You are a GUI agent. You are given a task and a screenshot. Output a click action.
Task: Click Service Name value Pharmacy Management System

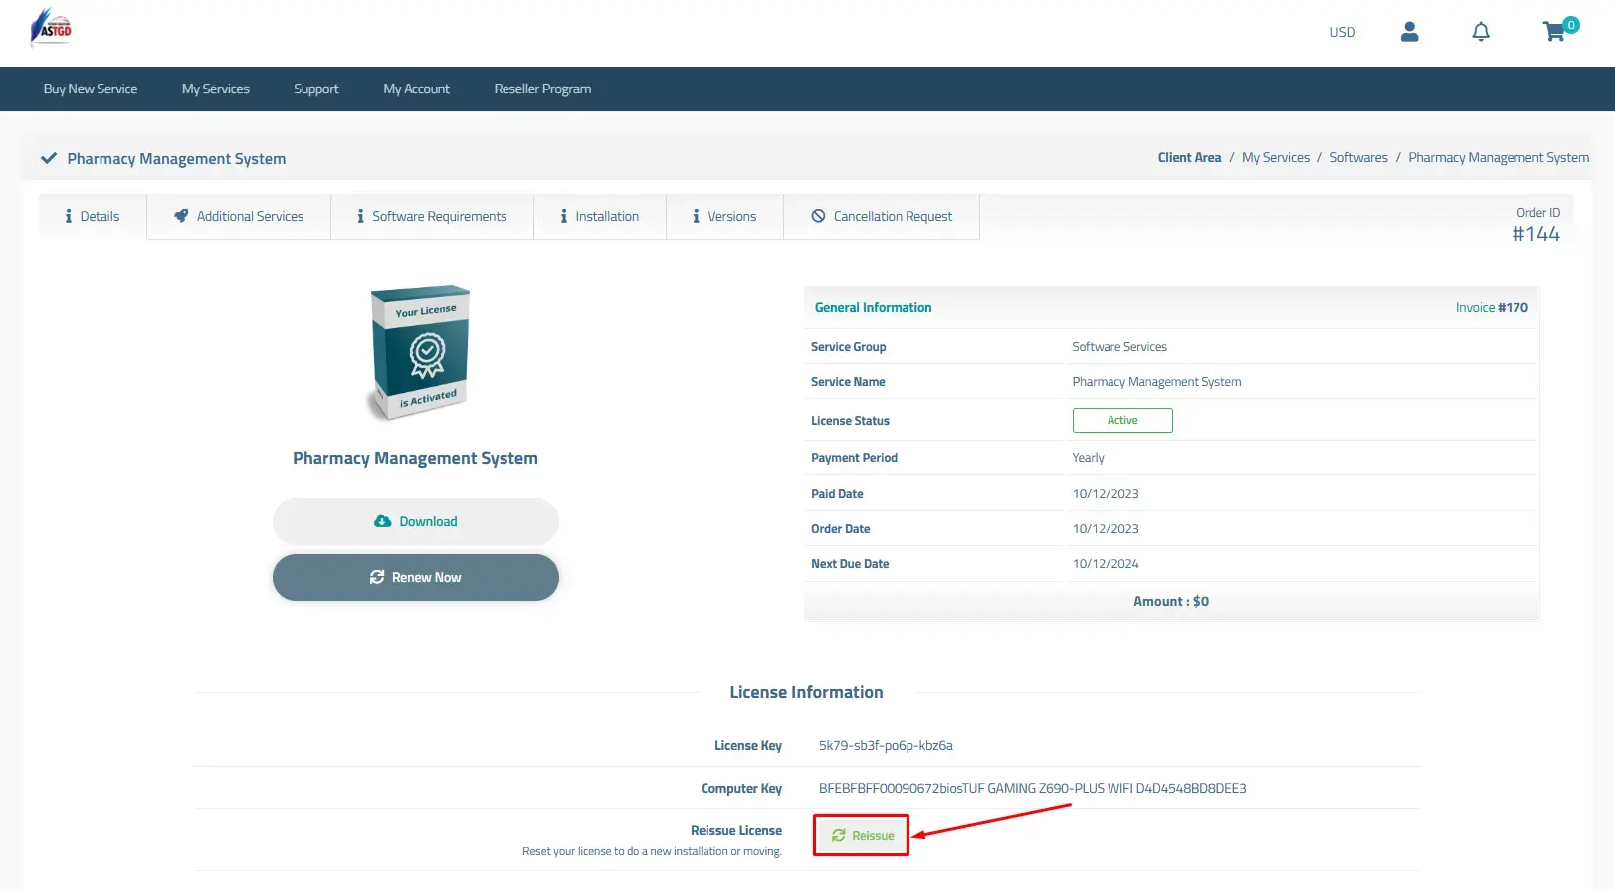coord(1156,381)
